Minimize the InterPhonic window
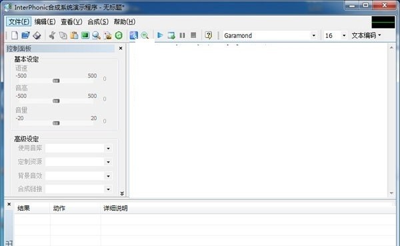Viewport: 400px width, 246px height. [352, 5]
